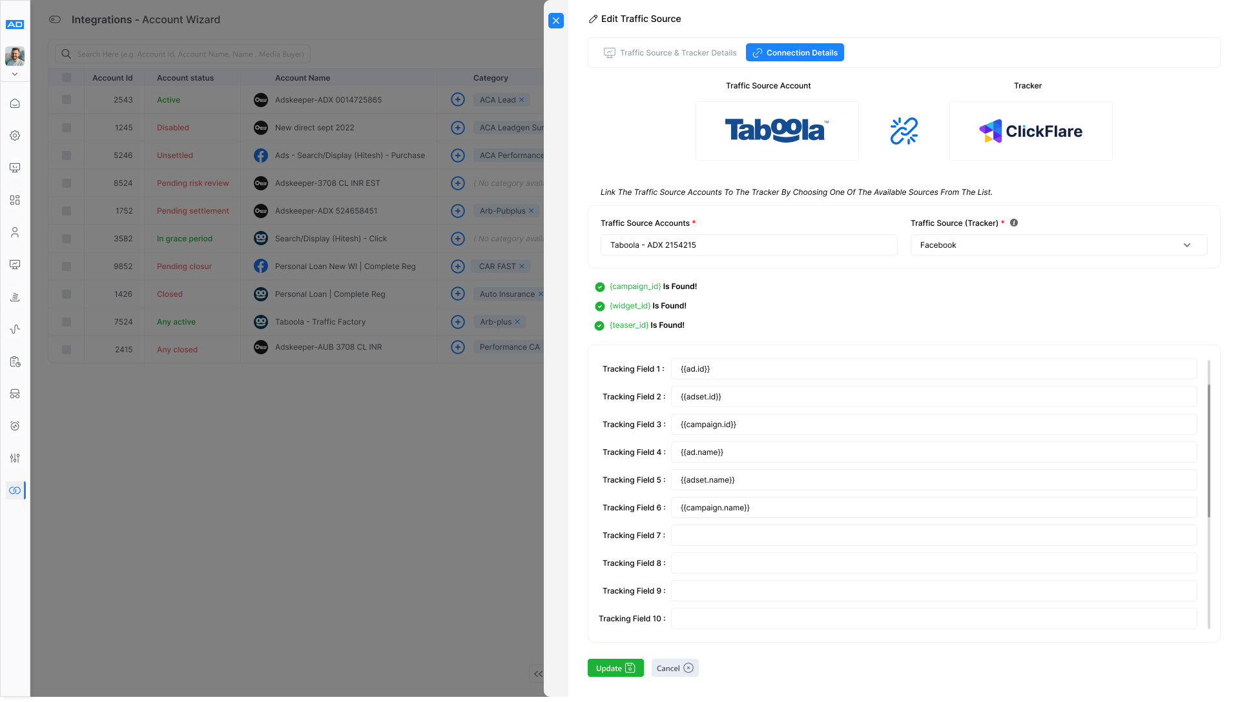Click the broken link connection icon

pyautogui.click(x=904, y=131)
